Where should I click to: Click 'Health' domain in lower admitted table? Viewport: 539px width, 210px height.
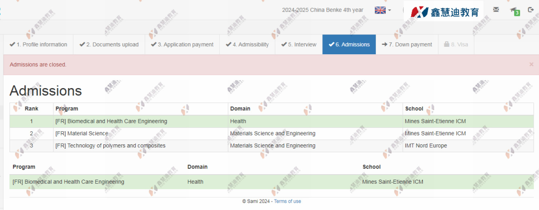click(x=195, y=182)
